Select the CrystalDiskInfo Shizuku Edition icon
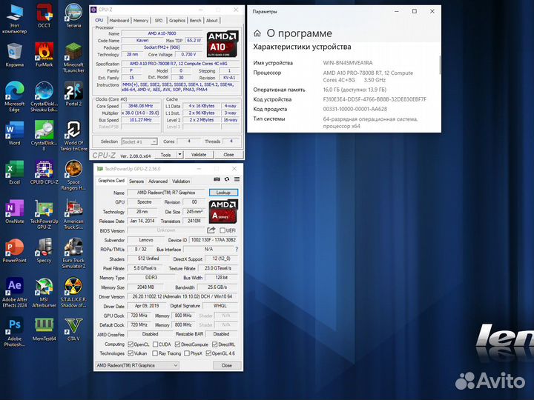This screenshot has height=400, width=534. pyautogui.click(x=44, y=97)
